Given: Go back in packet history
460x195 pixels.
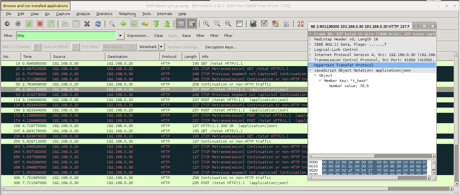Looking at the screenshot, I should pos(123,24).
